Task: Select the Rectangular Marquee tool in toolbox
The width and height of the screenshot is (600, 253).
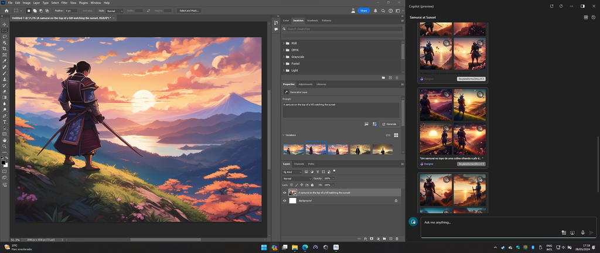Action: [5, 30]
